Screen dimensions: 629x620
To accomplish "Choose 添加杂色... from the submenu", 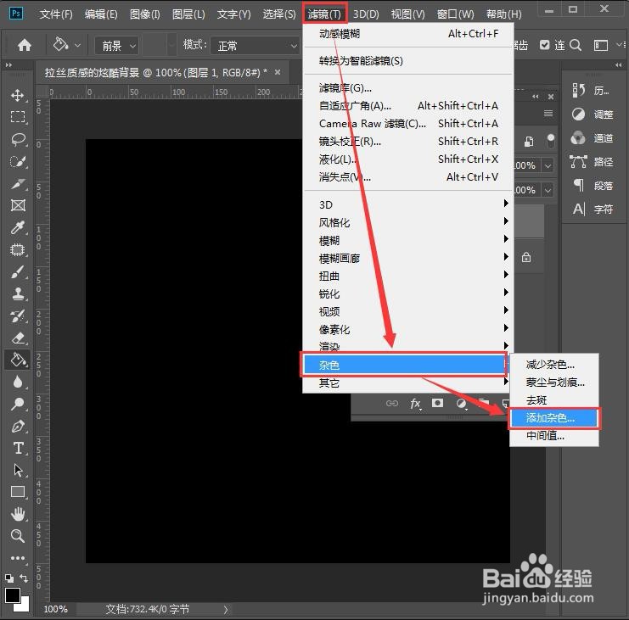I will [x=554, y=418].
